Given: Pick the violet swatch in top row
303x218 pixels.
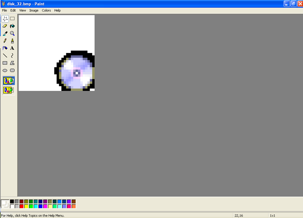Looking at the screenshot, I should point(69,202).
